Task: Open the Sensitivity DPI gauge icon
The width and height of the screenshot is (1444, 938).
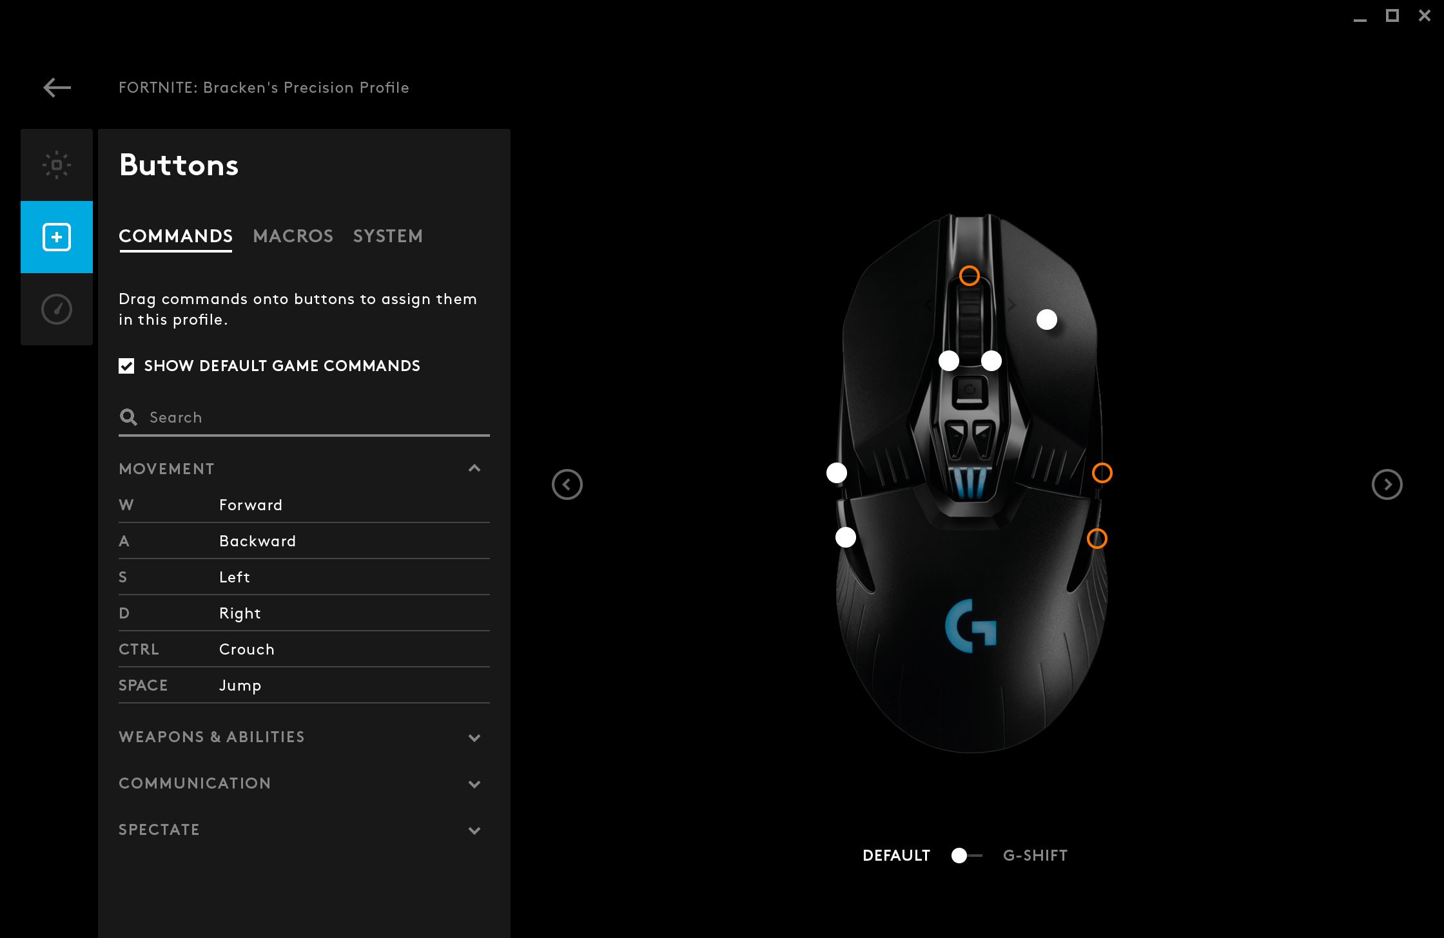Action: 57,309
